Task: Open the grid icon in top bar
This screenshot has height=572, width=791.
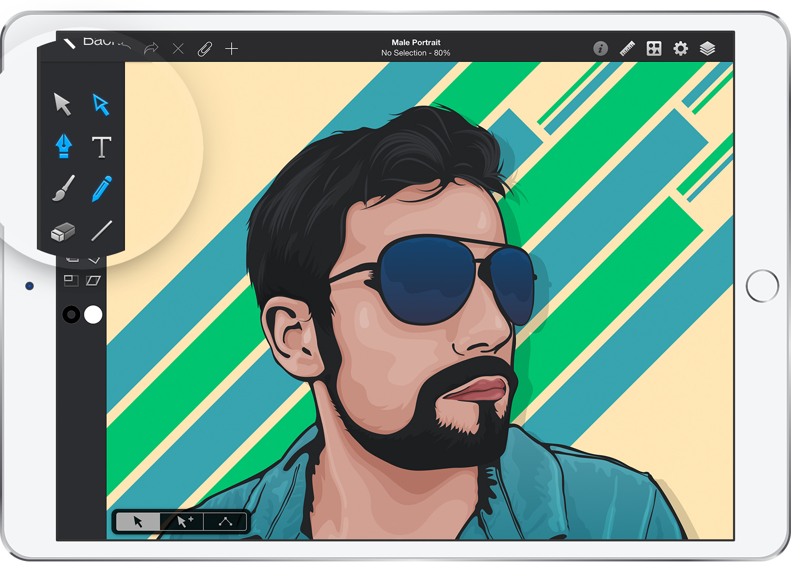Action: tap(654, 49)
